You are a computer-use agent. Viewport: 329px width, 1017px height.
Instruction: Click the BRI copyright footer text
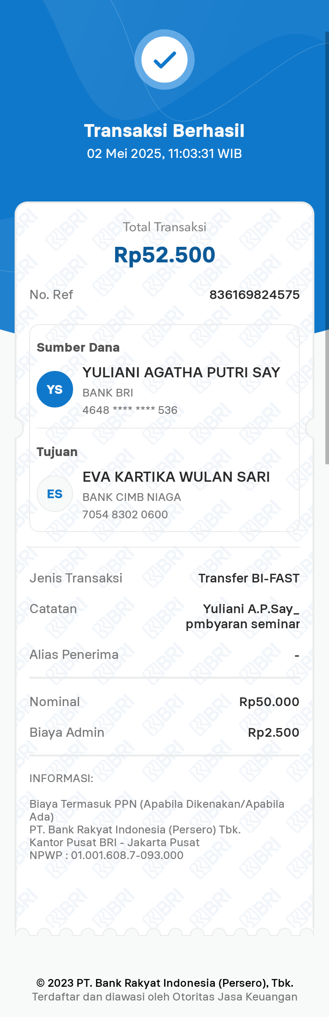point(164,983)
